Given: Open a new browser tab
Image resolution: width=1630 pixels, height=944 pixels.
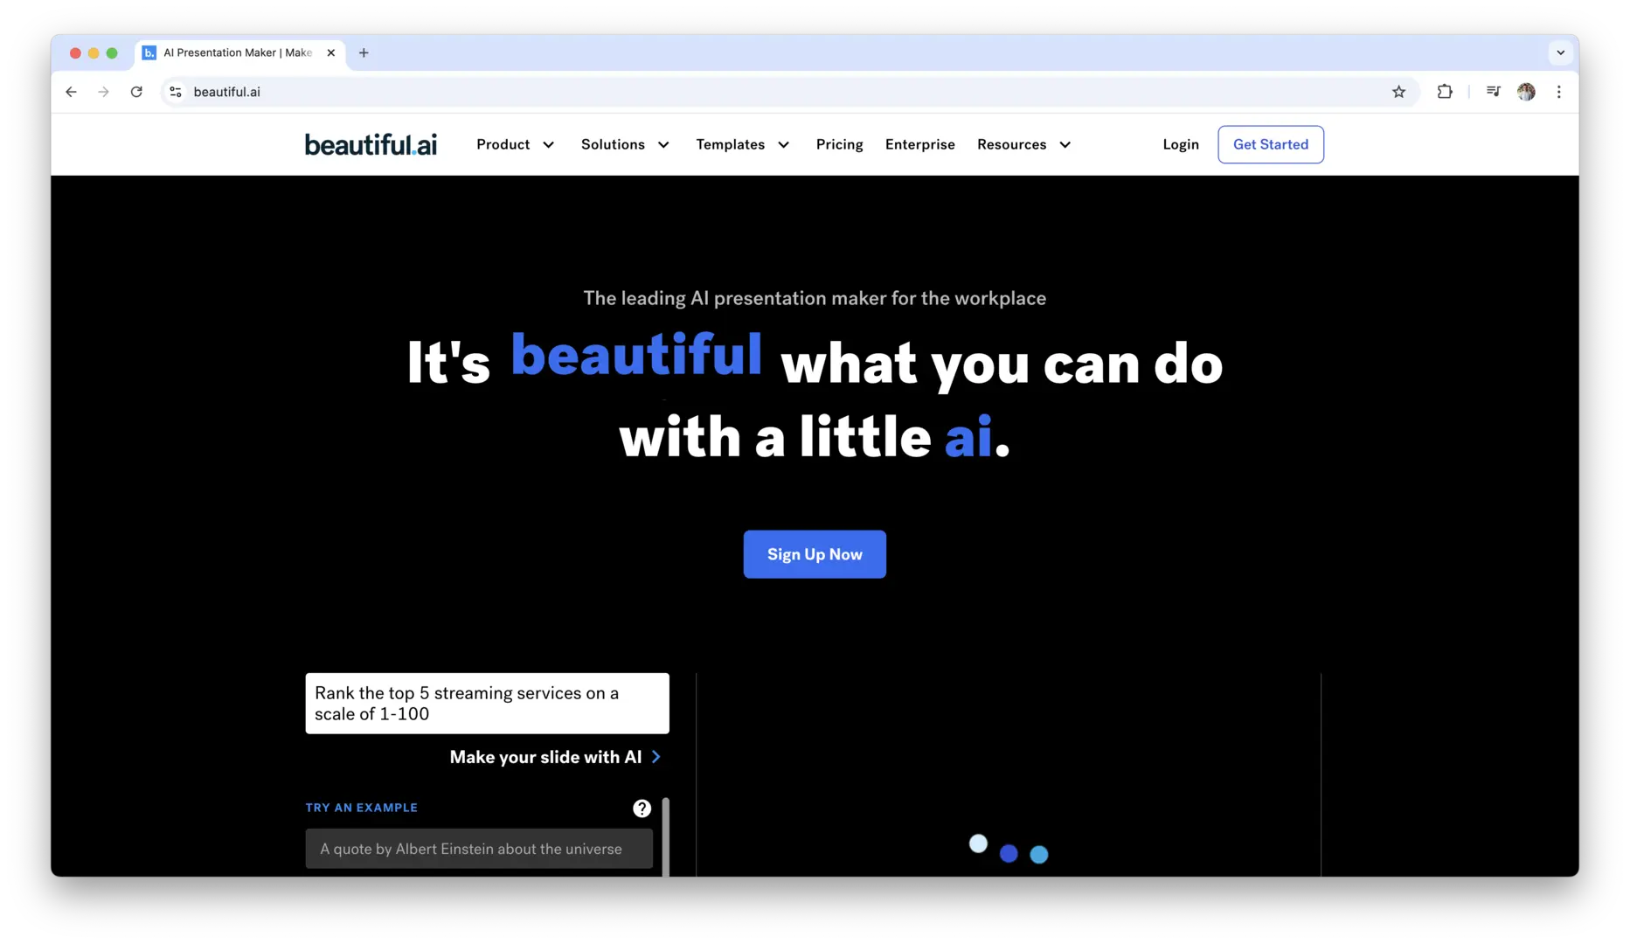Looking at the screenshot, I should click(x=364, y=52).
